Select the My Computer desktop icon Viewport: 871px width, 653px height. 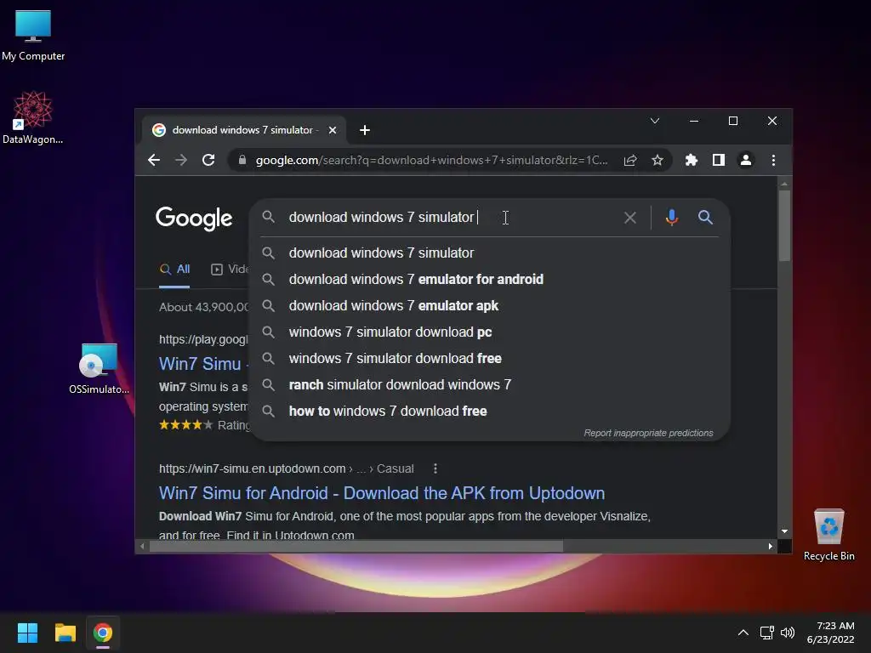33,35
